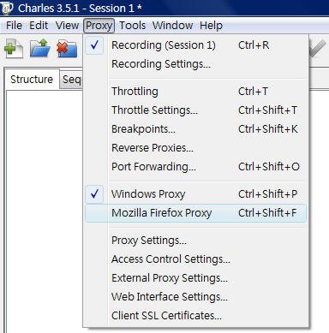Image resolution: width=329 pixels, height=333 pixels.
Task: Click the Charles application icon in the title bar
Action: [7, 8]
